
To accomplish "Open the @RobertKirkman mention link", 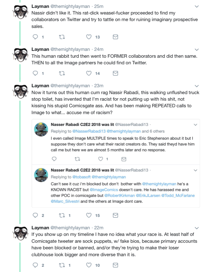I will (119, 196).
